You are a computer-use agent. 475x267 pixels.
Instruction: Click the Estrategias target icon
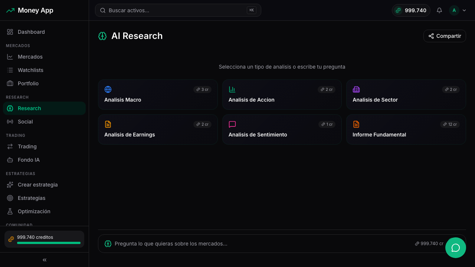[10, 198]
